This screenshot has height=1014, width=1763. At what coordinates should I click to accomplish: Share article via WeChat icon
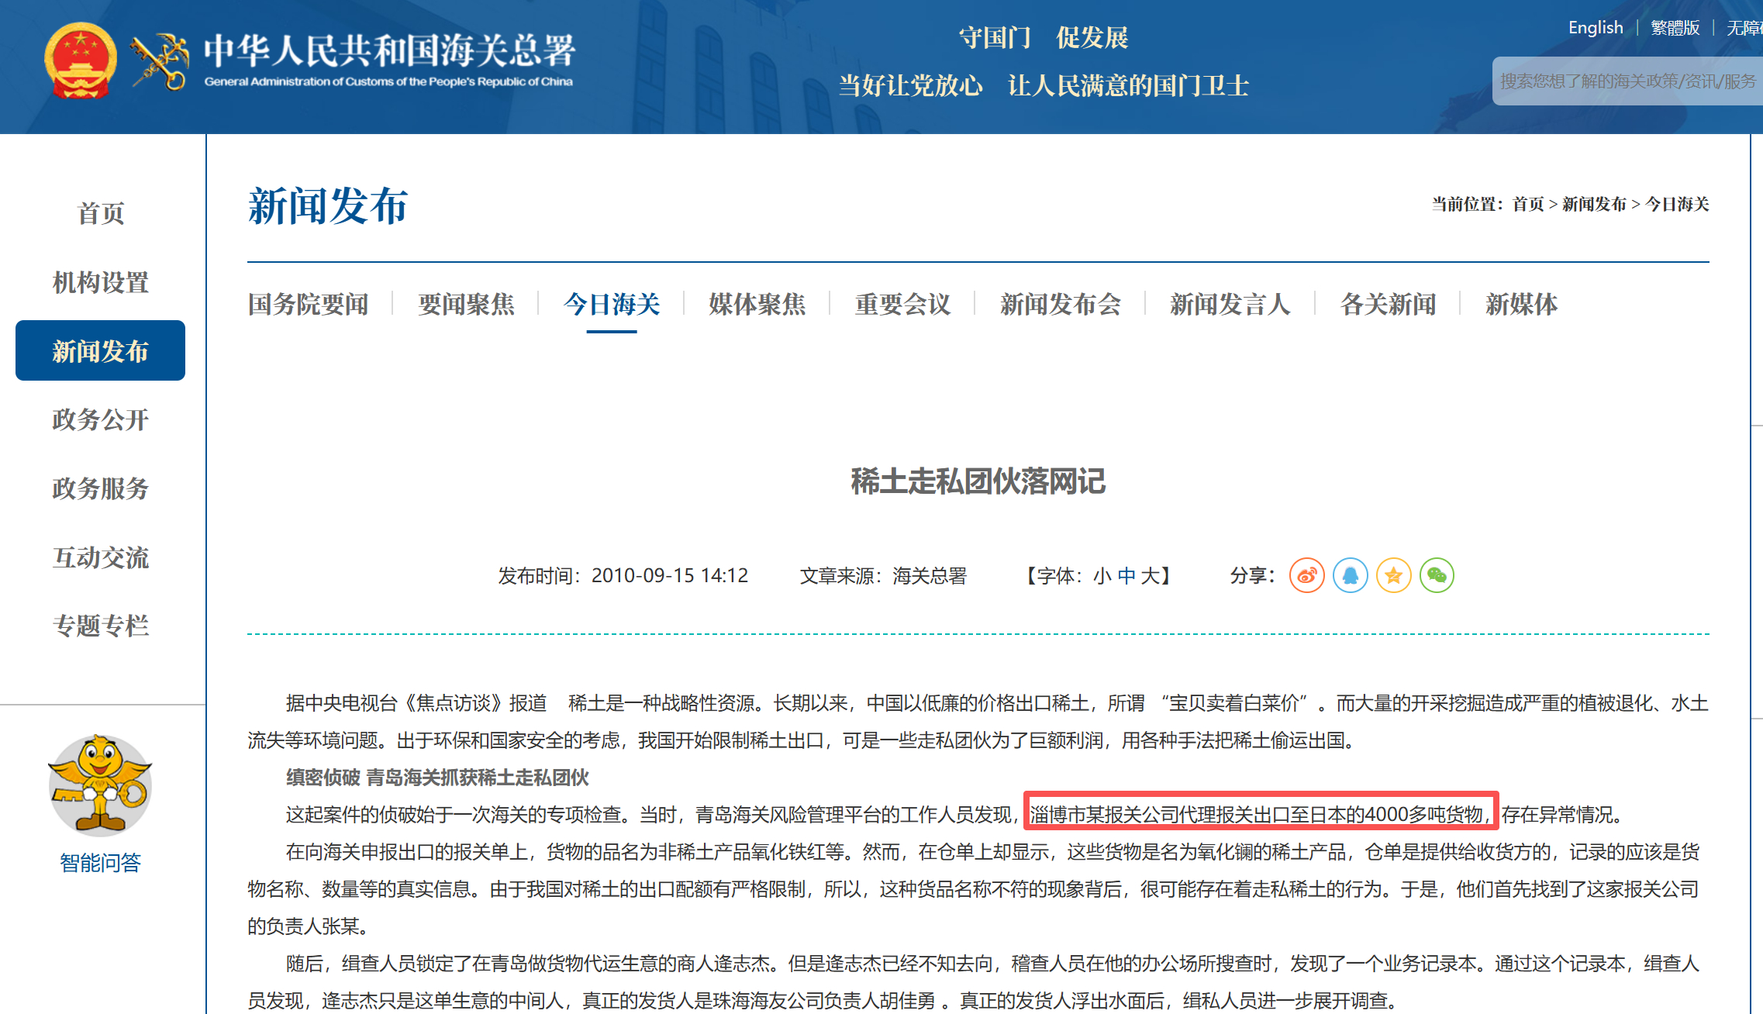[1437, 575]
